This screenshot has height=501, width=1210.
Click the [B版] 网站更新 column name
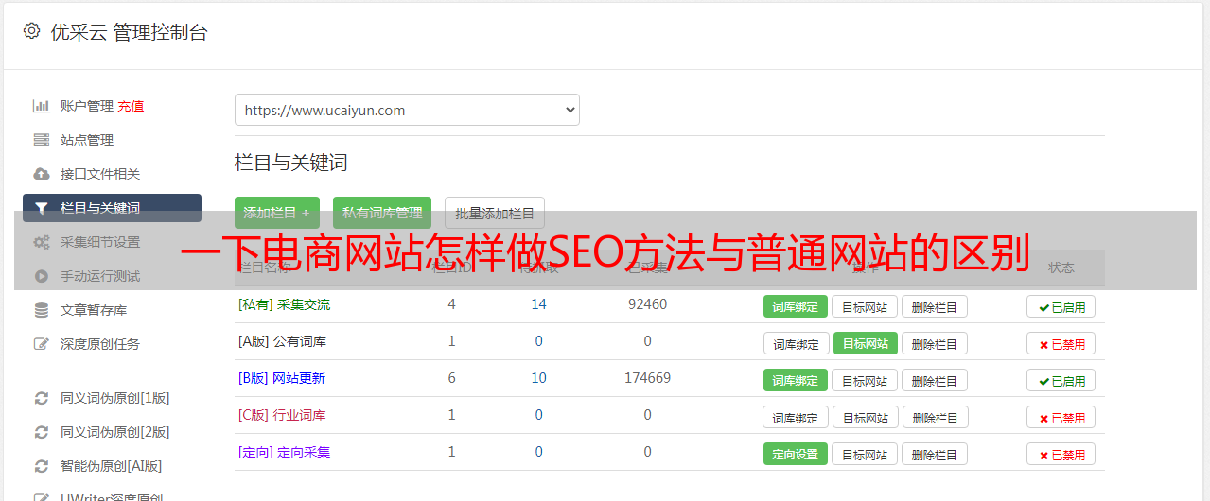click(281, 378)
